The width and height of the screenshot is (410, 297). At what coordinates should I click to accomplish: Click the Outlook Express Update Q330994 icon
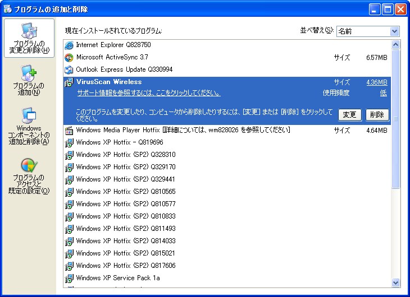pyautogui.click(x=69, y=69)
